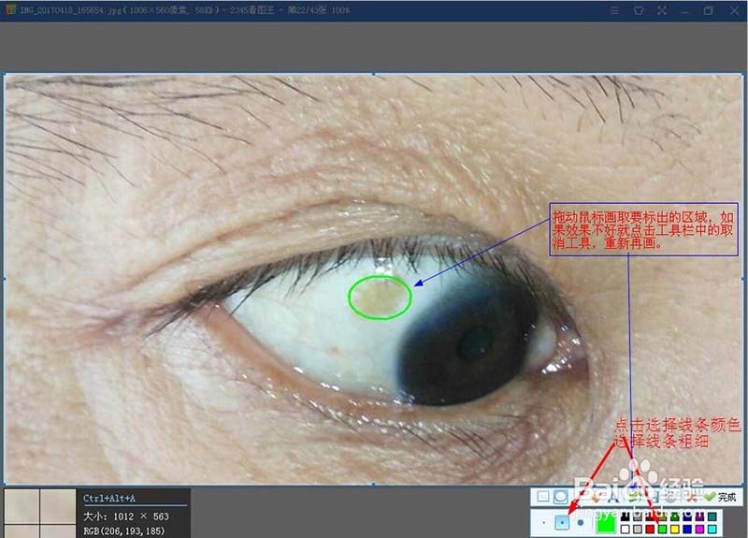
Task: Select the rectangle annotation tool
Action: click(543, 497)
